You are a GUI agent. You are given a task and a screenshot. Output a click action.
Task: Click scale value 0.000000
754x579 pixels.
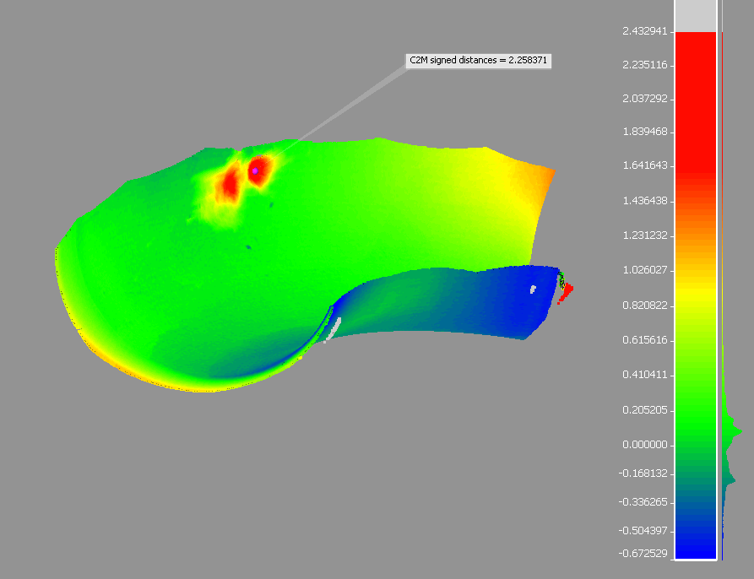[x=645, y=445]
